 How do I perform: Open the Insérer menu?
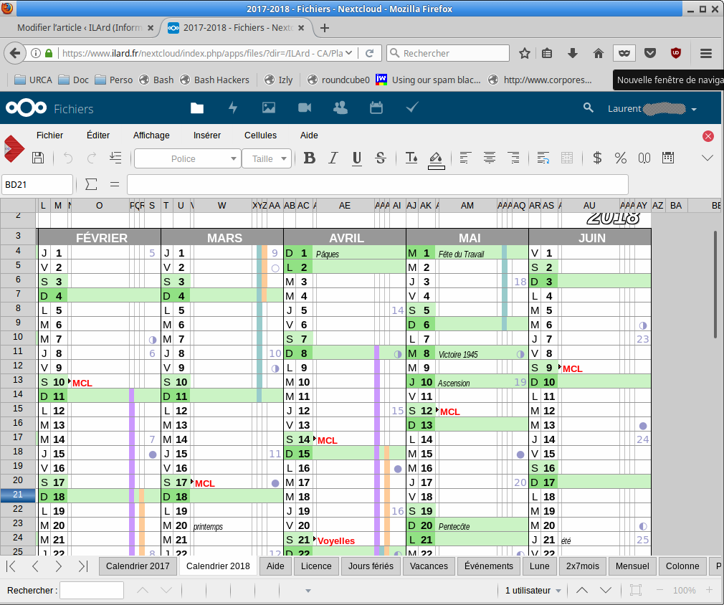click(207, 135)
